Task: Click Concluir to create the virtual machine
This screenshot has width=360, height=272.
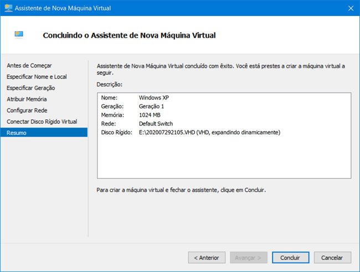Action: coord(290,258)
